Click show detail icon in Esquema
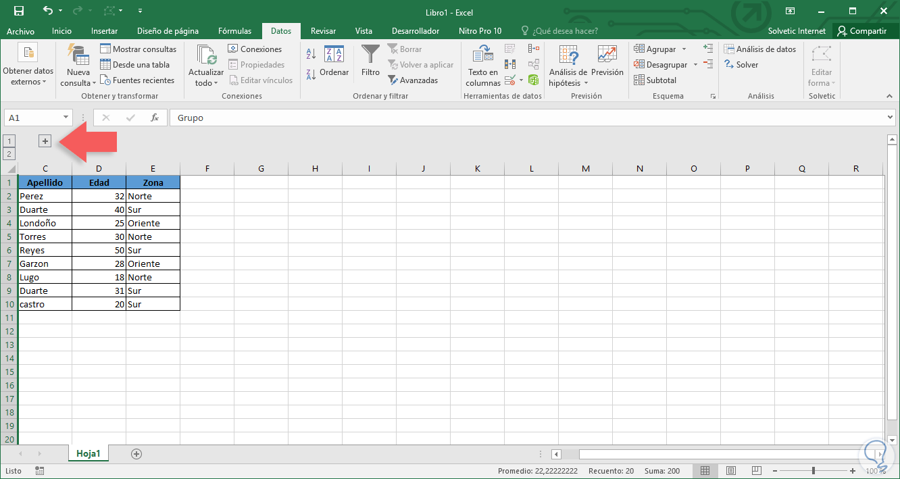Viewport: 900px width, 479px height. pos(708,49)
